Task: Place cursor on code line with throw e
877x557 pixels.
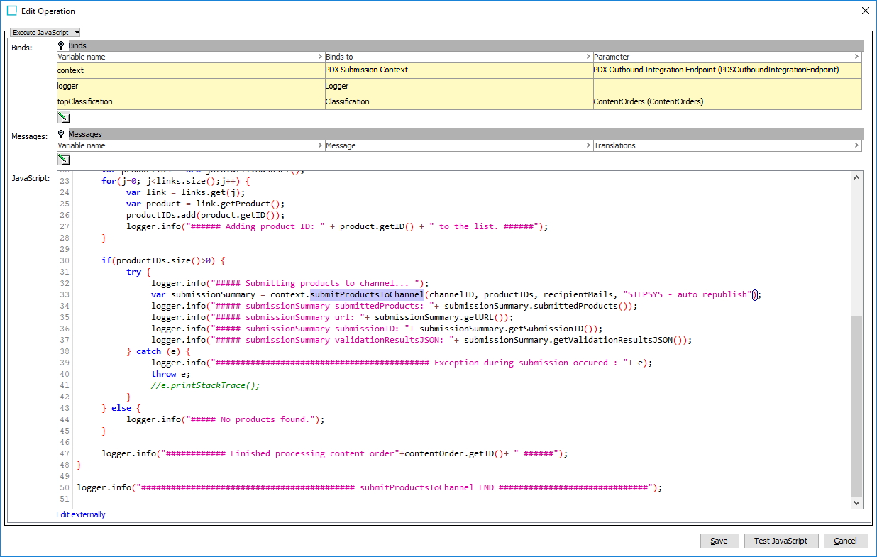Action: [x=171, y=374]
